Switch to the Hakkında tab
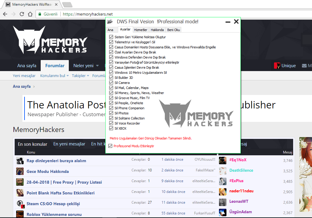 [157, 30]
